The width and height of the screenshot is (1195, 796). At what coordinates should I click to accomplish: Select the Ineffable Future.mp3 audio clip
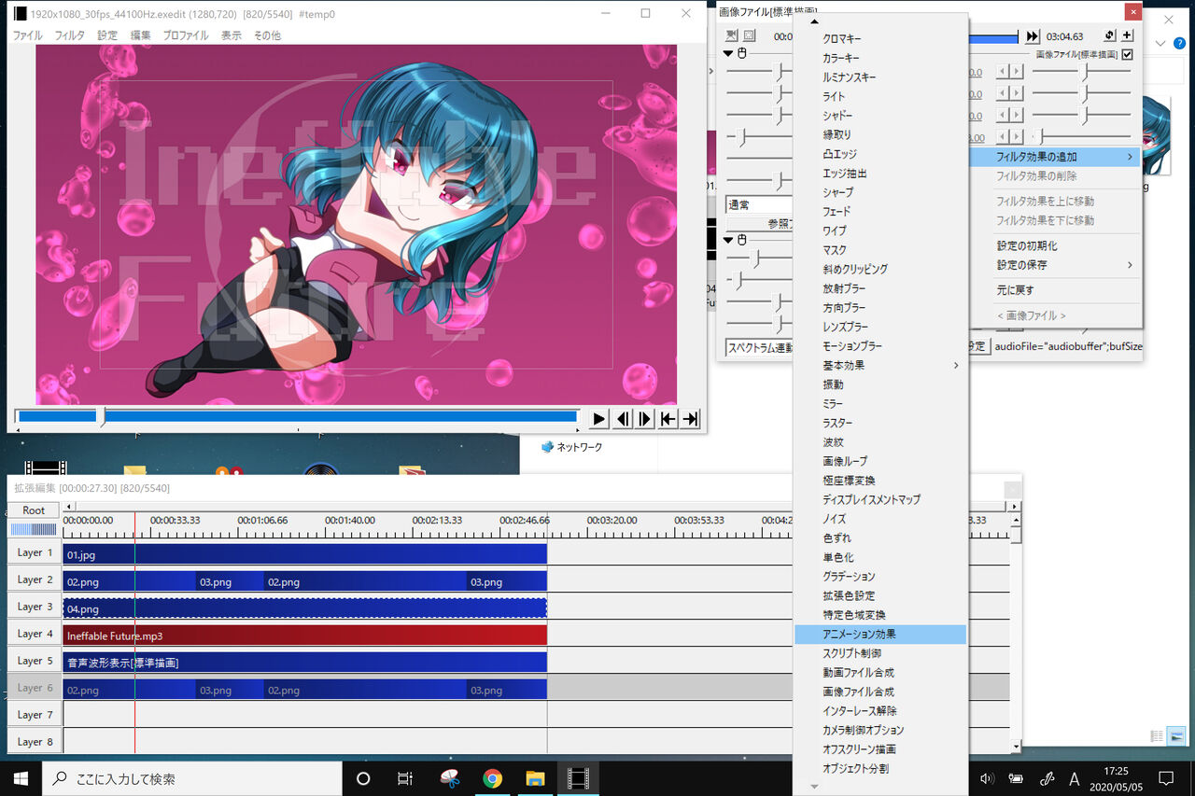tap(304, 635)
